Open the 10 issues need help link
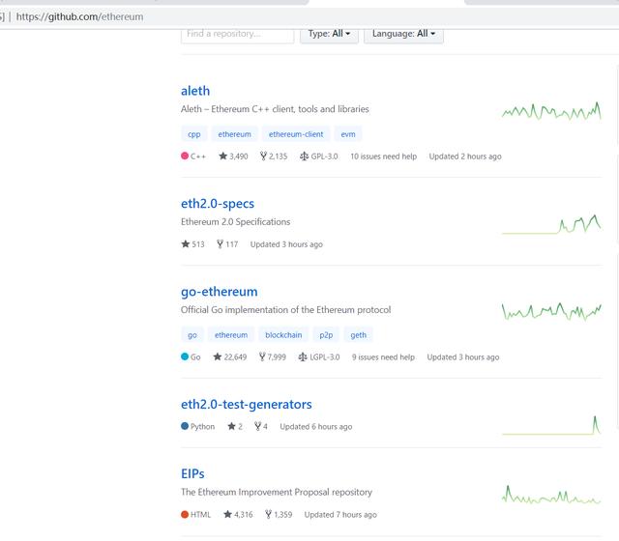The height and width of the screenshot is (541, 619). click(x=383, y=157)
